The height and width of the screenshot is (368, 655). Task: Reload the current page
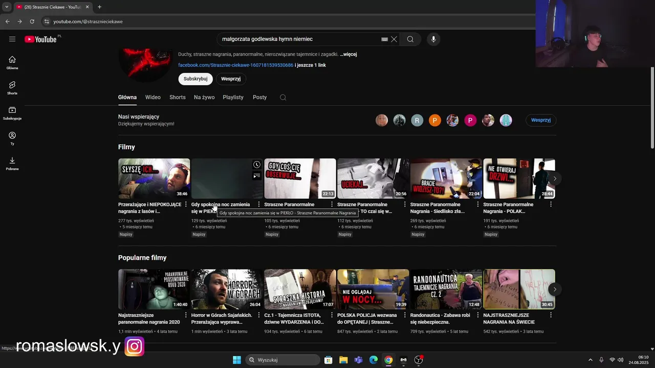tap(32, 21)
